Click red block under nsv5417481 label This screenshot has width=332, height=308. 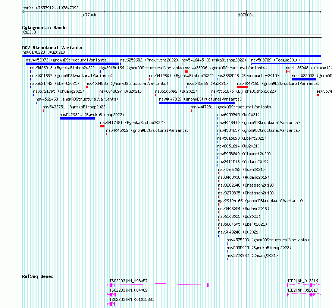[102, 126]
